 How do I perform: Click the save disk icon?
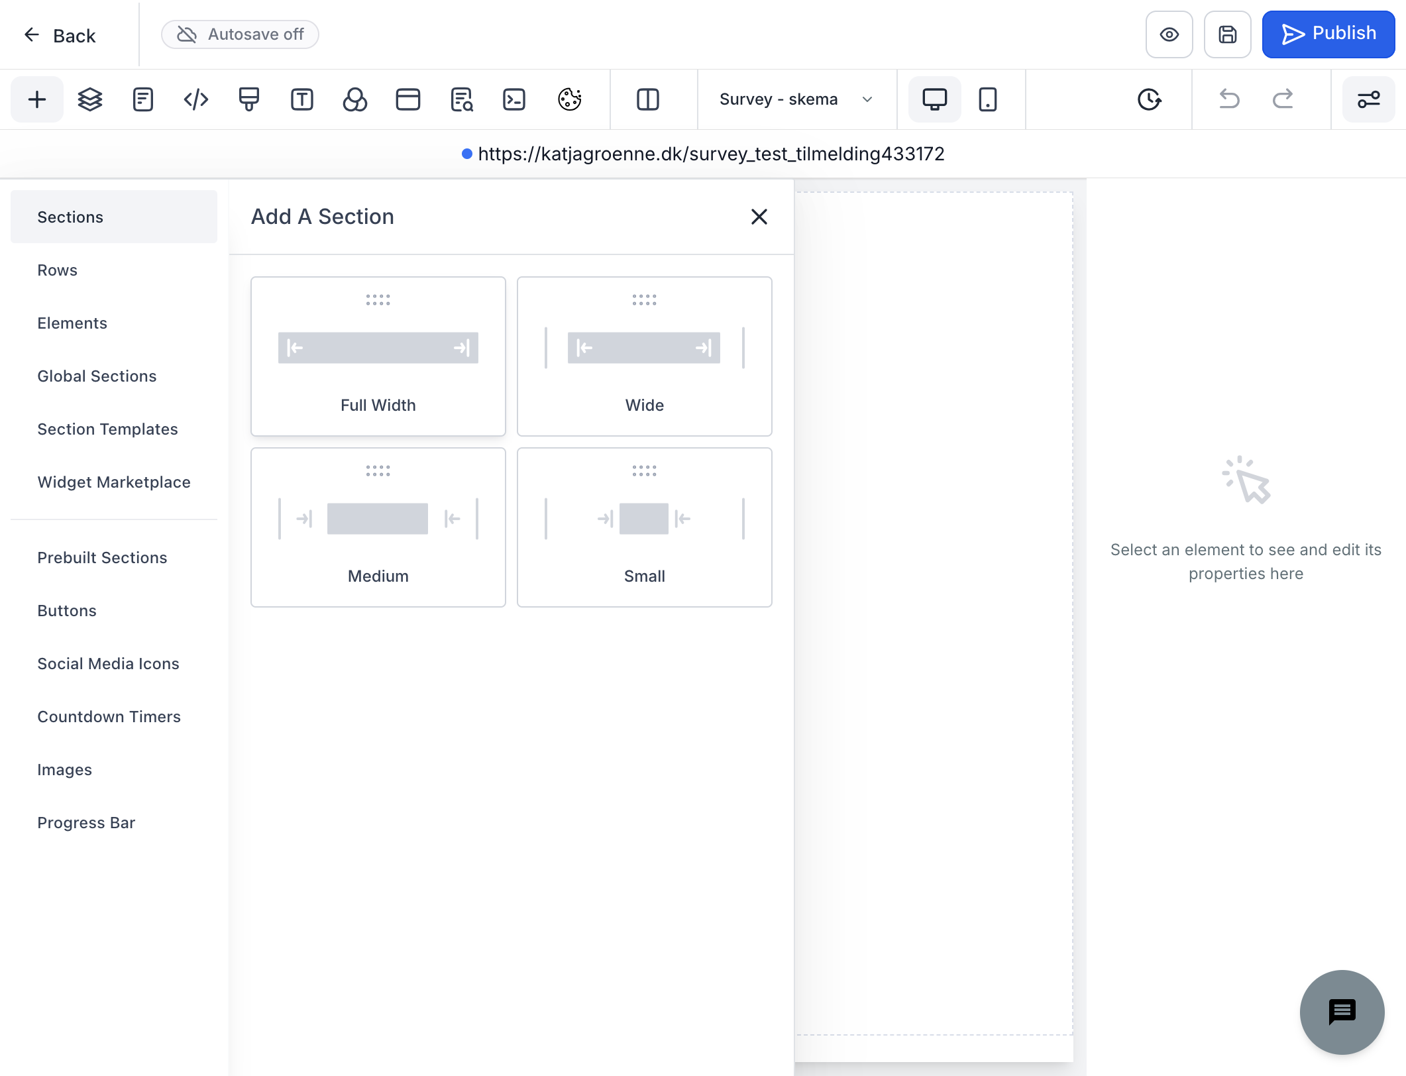1228,34
